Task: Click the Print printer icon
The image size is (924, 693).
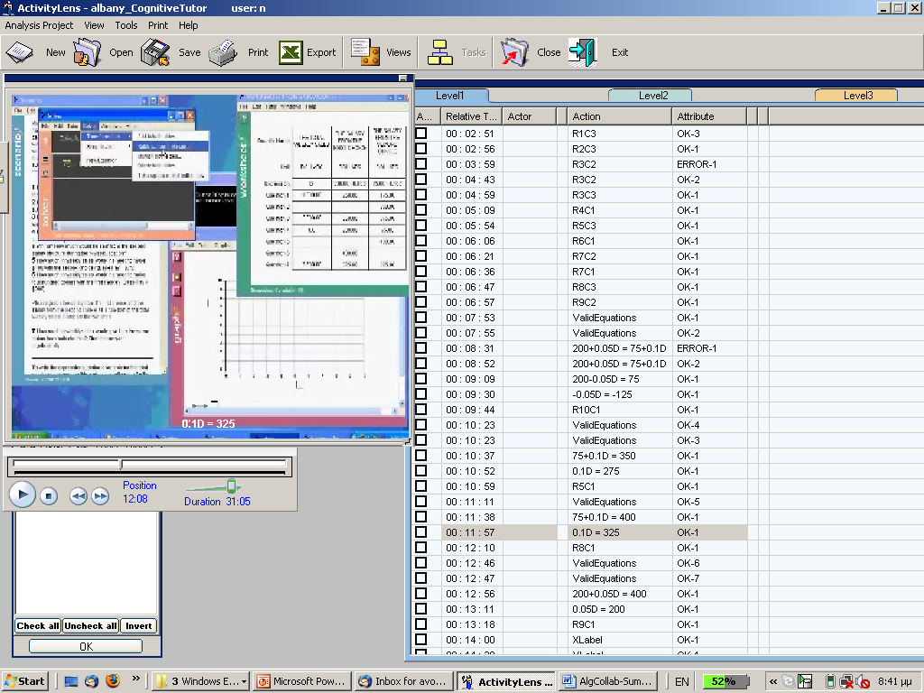Action: (x=223, y=52)
